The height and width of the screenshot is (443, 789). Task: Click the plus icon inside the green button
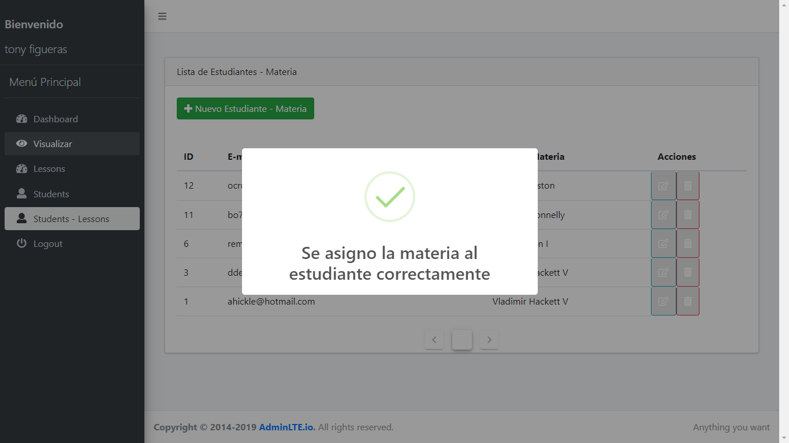pyautogui.click(x=189, y=108)
